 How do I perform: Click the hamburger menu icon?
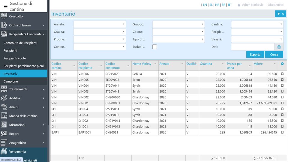pyautogui.click(x=6, y=6)
